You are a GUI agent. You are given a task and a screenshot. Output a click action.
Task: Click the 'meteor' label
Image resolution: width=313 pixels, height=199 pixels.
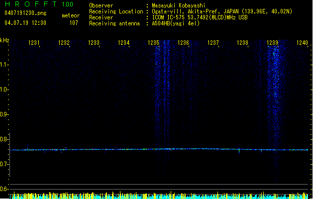(71, 15)
